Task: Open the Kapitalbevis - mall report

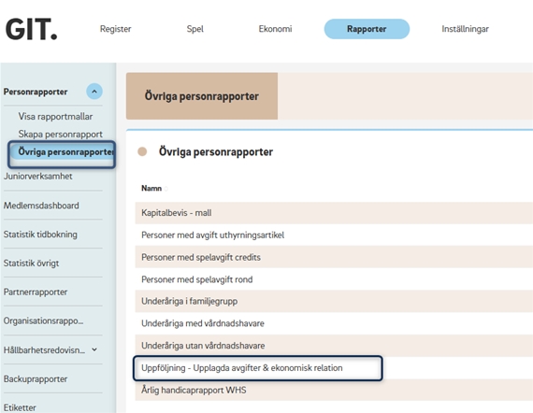Action: pyautogui.click(x=334, y=213)
